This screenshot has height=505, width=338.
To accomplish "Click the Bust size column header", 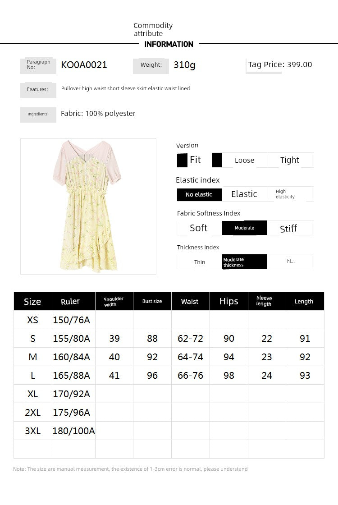I will (x=152, y=302).
